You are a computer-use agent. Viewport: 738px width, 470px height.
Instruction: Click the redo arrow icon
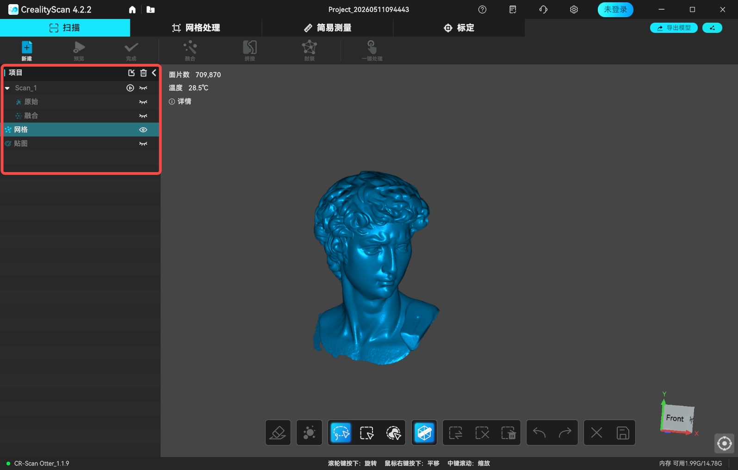565,433
